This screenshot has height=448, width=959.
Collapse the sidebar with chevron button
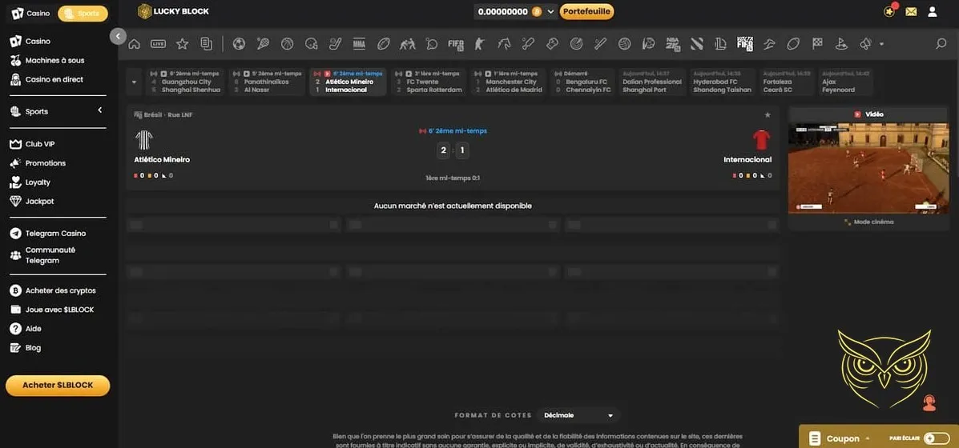click(118, 37)
